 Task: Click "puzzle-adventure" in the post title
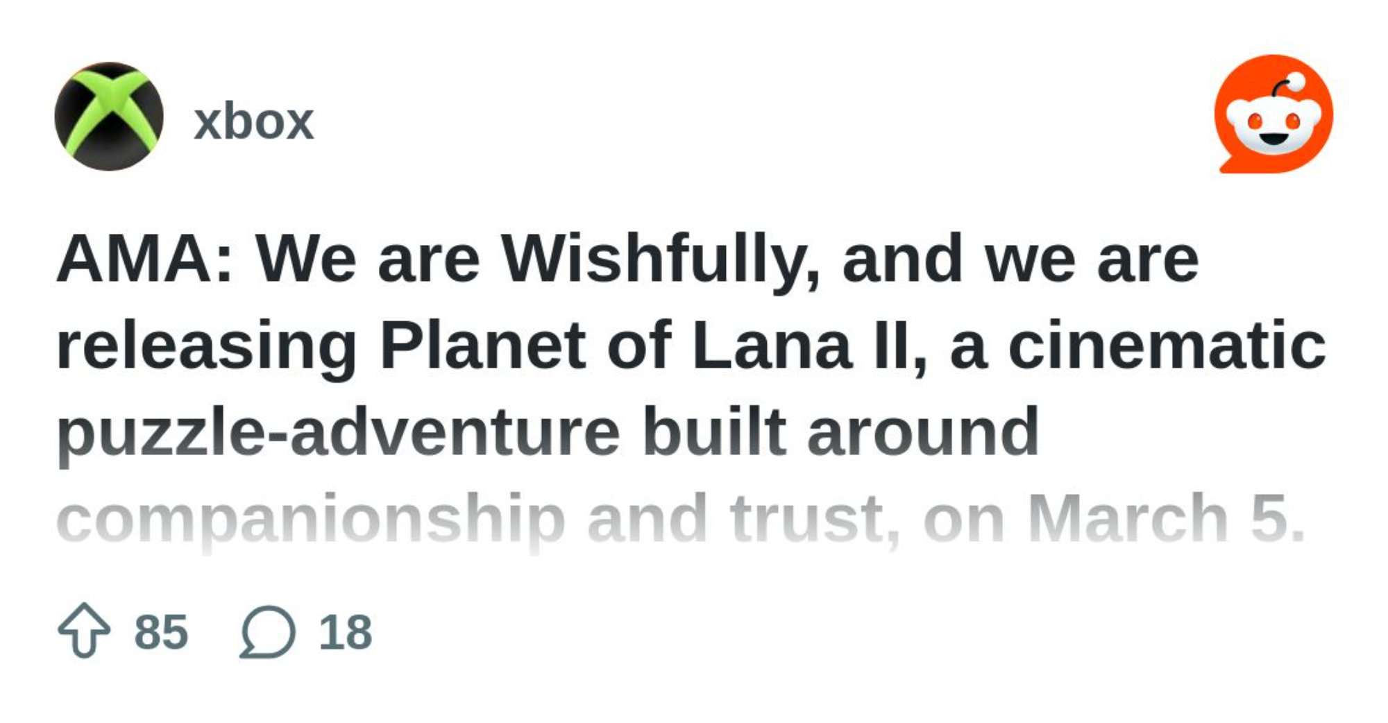(338, 432)
